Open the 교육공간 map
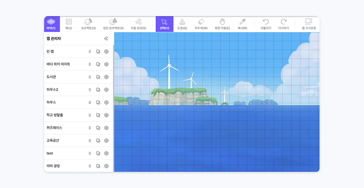The width and height of the screenshot is (364, 188). click(x=78, y=141)
